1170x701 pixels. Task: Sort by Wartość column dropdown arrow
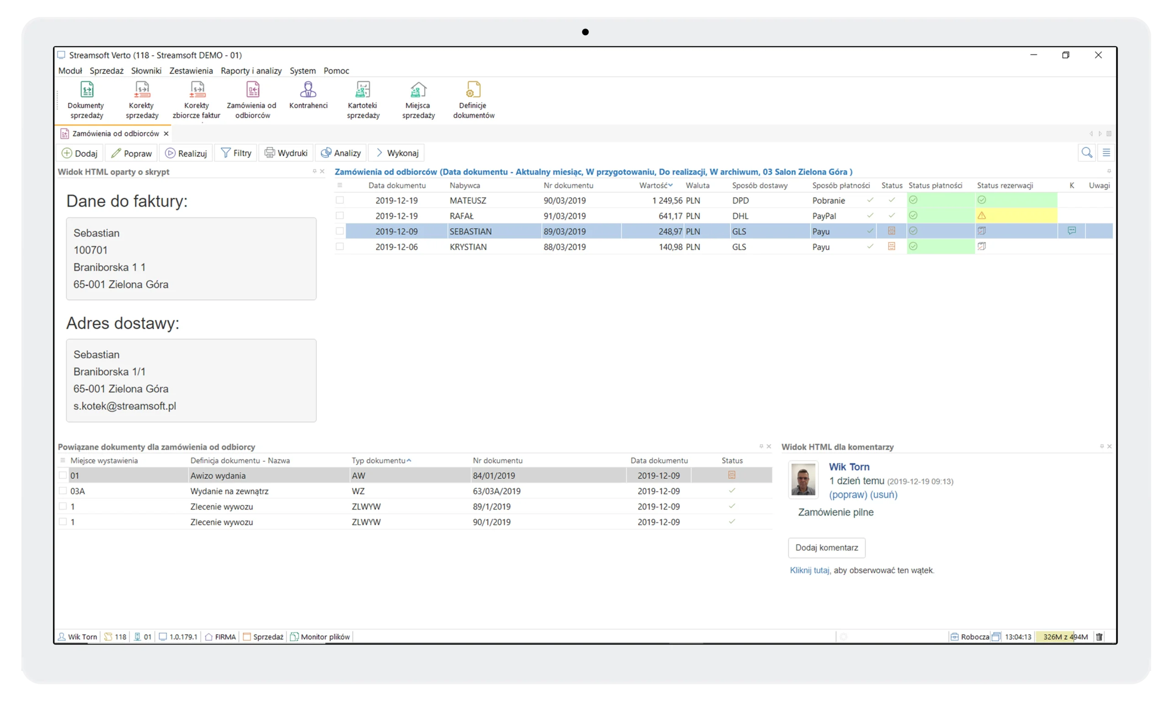(x=670, y=185)
